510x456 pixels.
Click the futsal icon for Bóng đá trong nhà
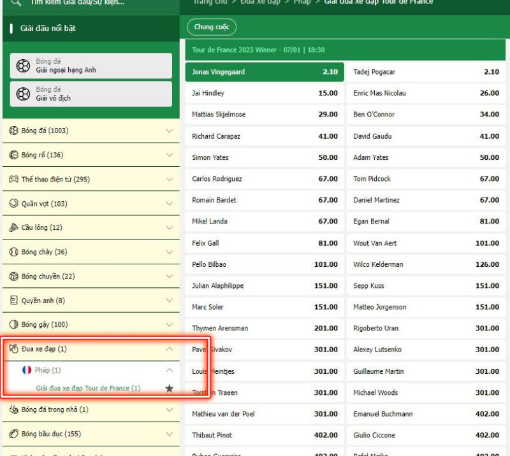coord(13,410)
